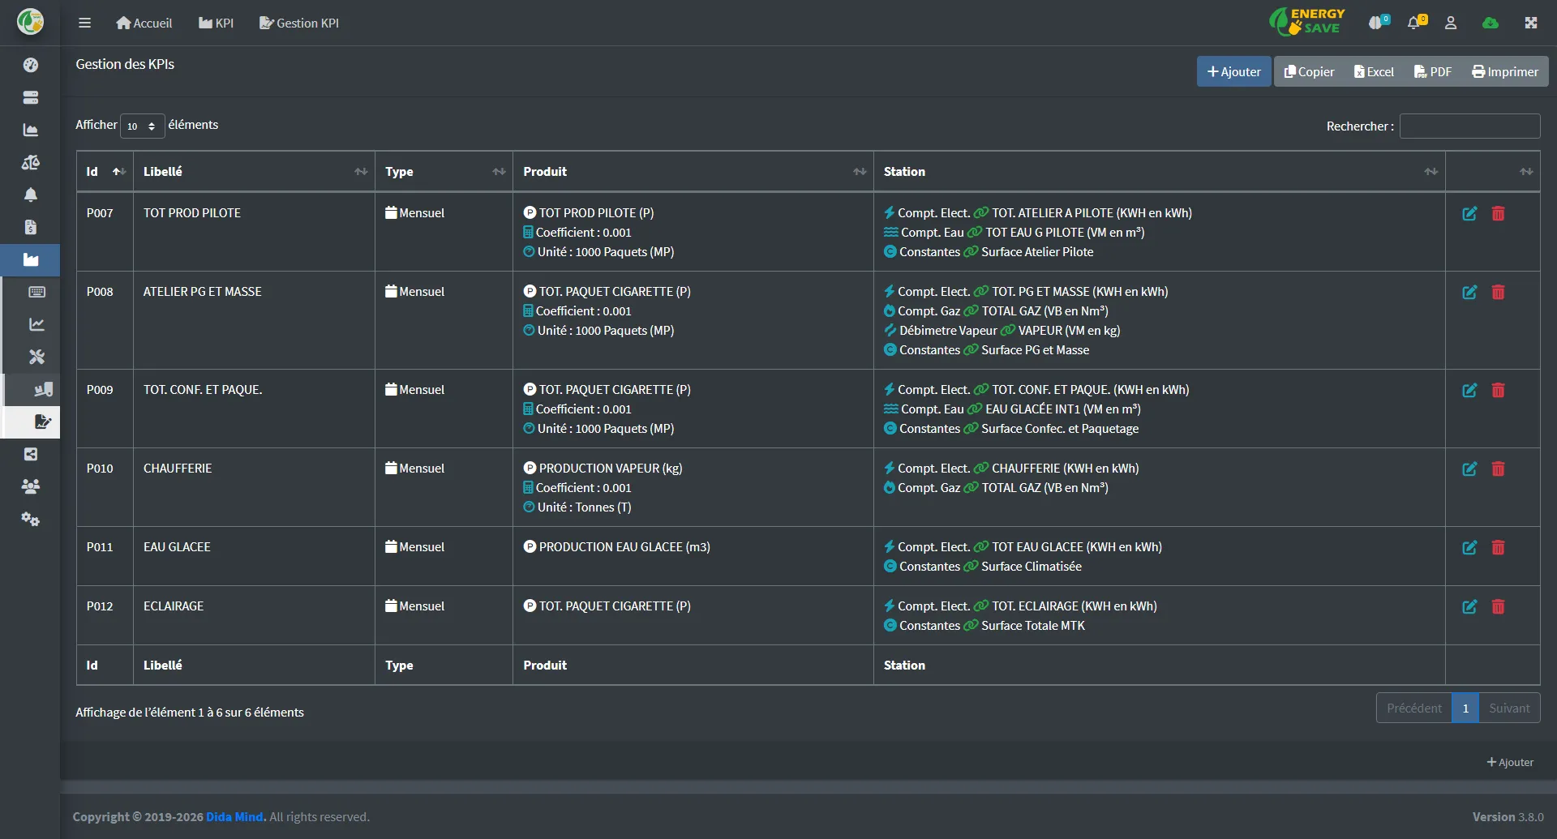Click the blue Ajouter button
The image size is (1557, 839).
tap(1233, 71)
